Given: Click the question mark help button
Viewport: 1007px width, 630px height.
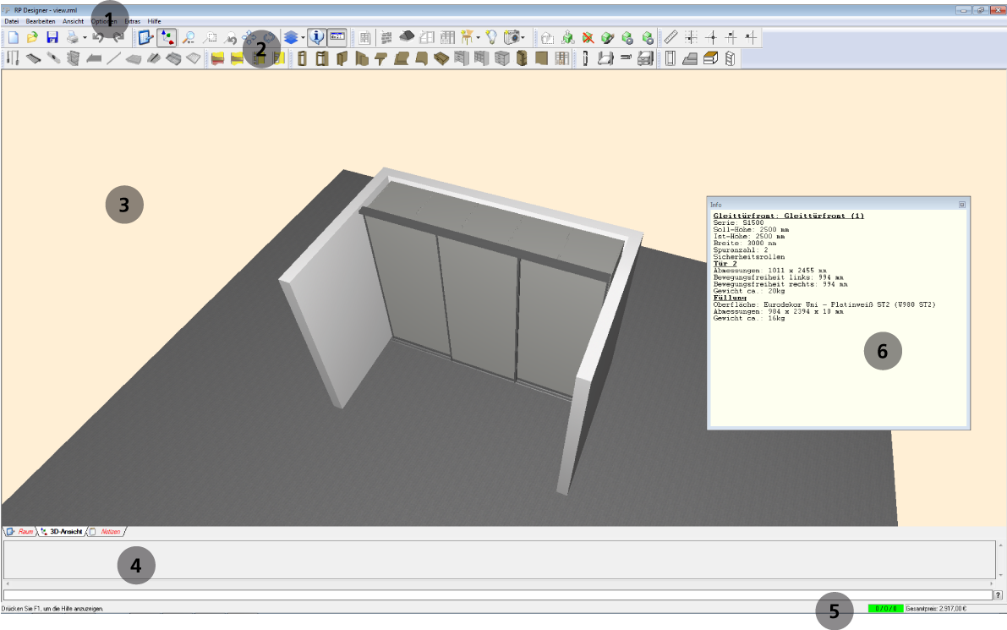Looking at the screenshot, I should pyautogui.click(x=998, y=595).
